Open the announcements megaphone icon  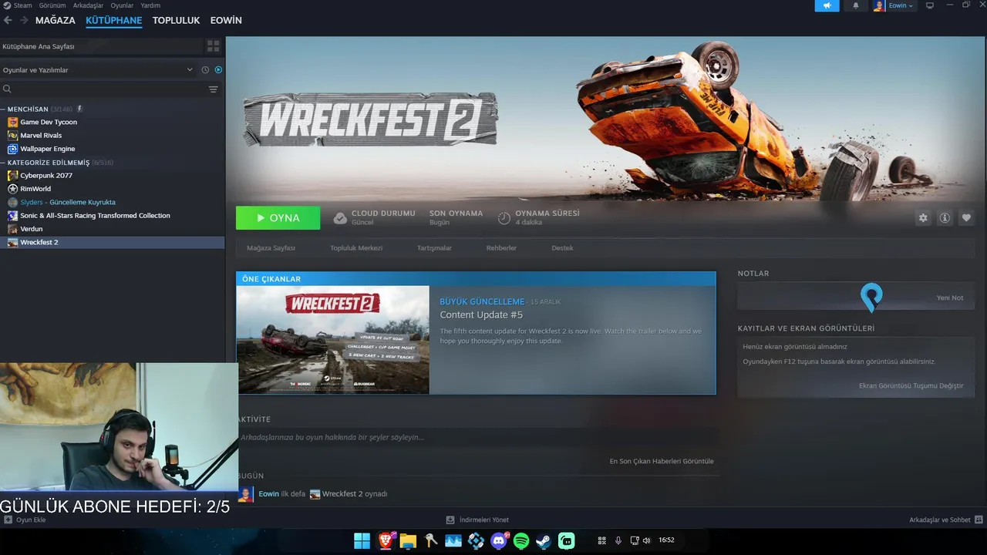(827, 5)
